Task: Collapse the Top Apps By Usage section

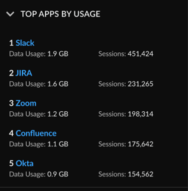Action: pos(10,14)
